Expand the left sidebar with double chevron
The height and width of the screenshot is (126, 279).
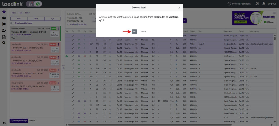tap(4, 123)
